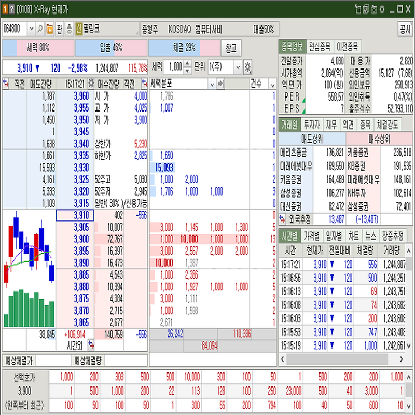This screenshot has width=415, height=415.
Task: Click the 입출 46% ratio bar
Action: point(111,48)
